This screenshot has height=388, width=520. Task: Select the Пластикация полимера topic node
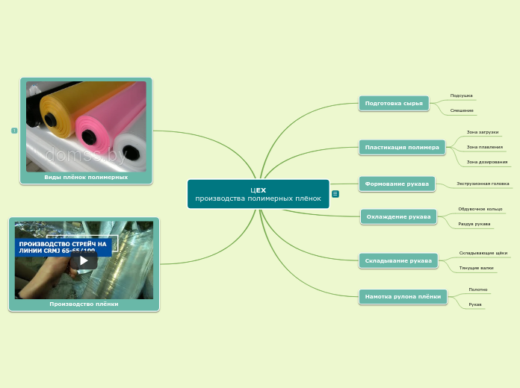[x=402, y=148]
